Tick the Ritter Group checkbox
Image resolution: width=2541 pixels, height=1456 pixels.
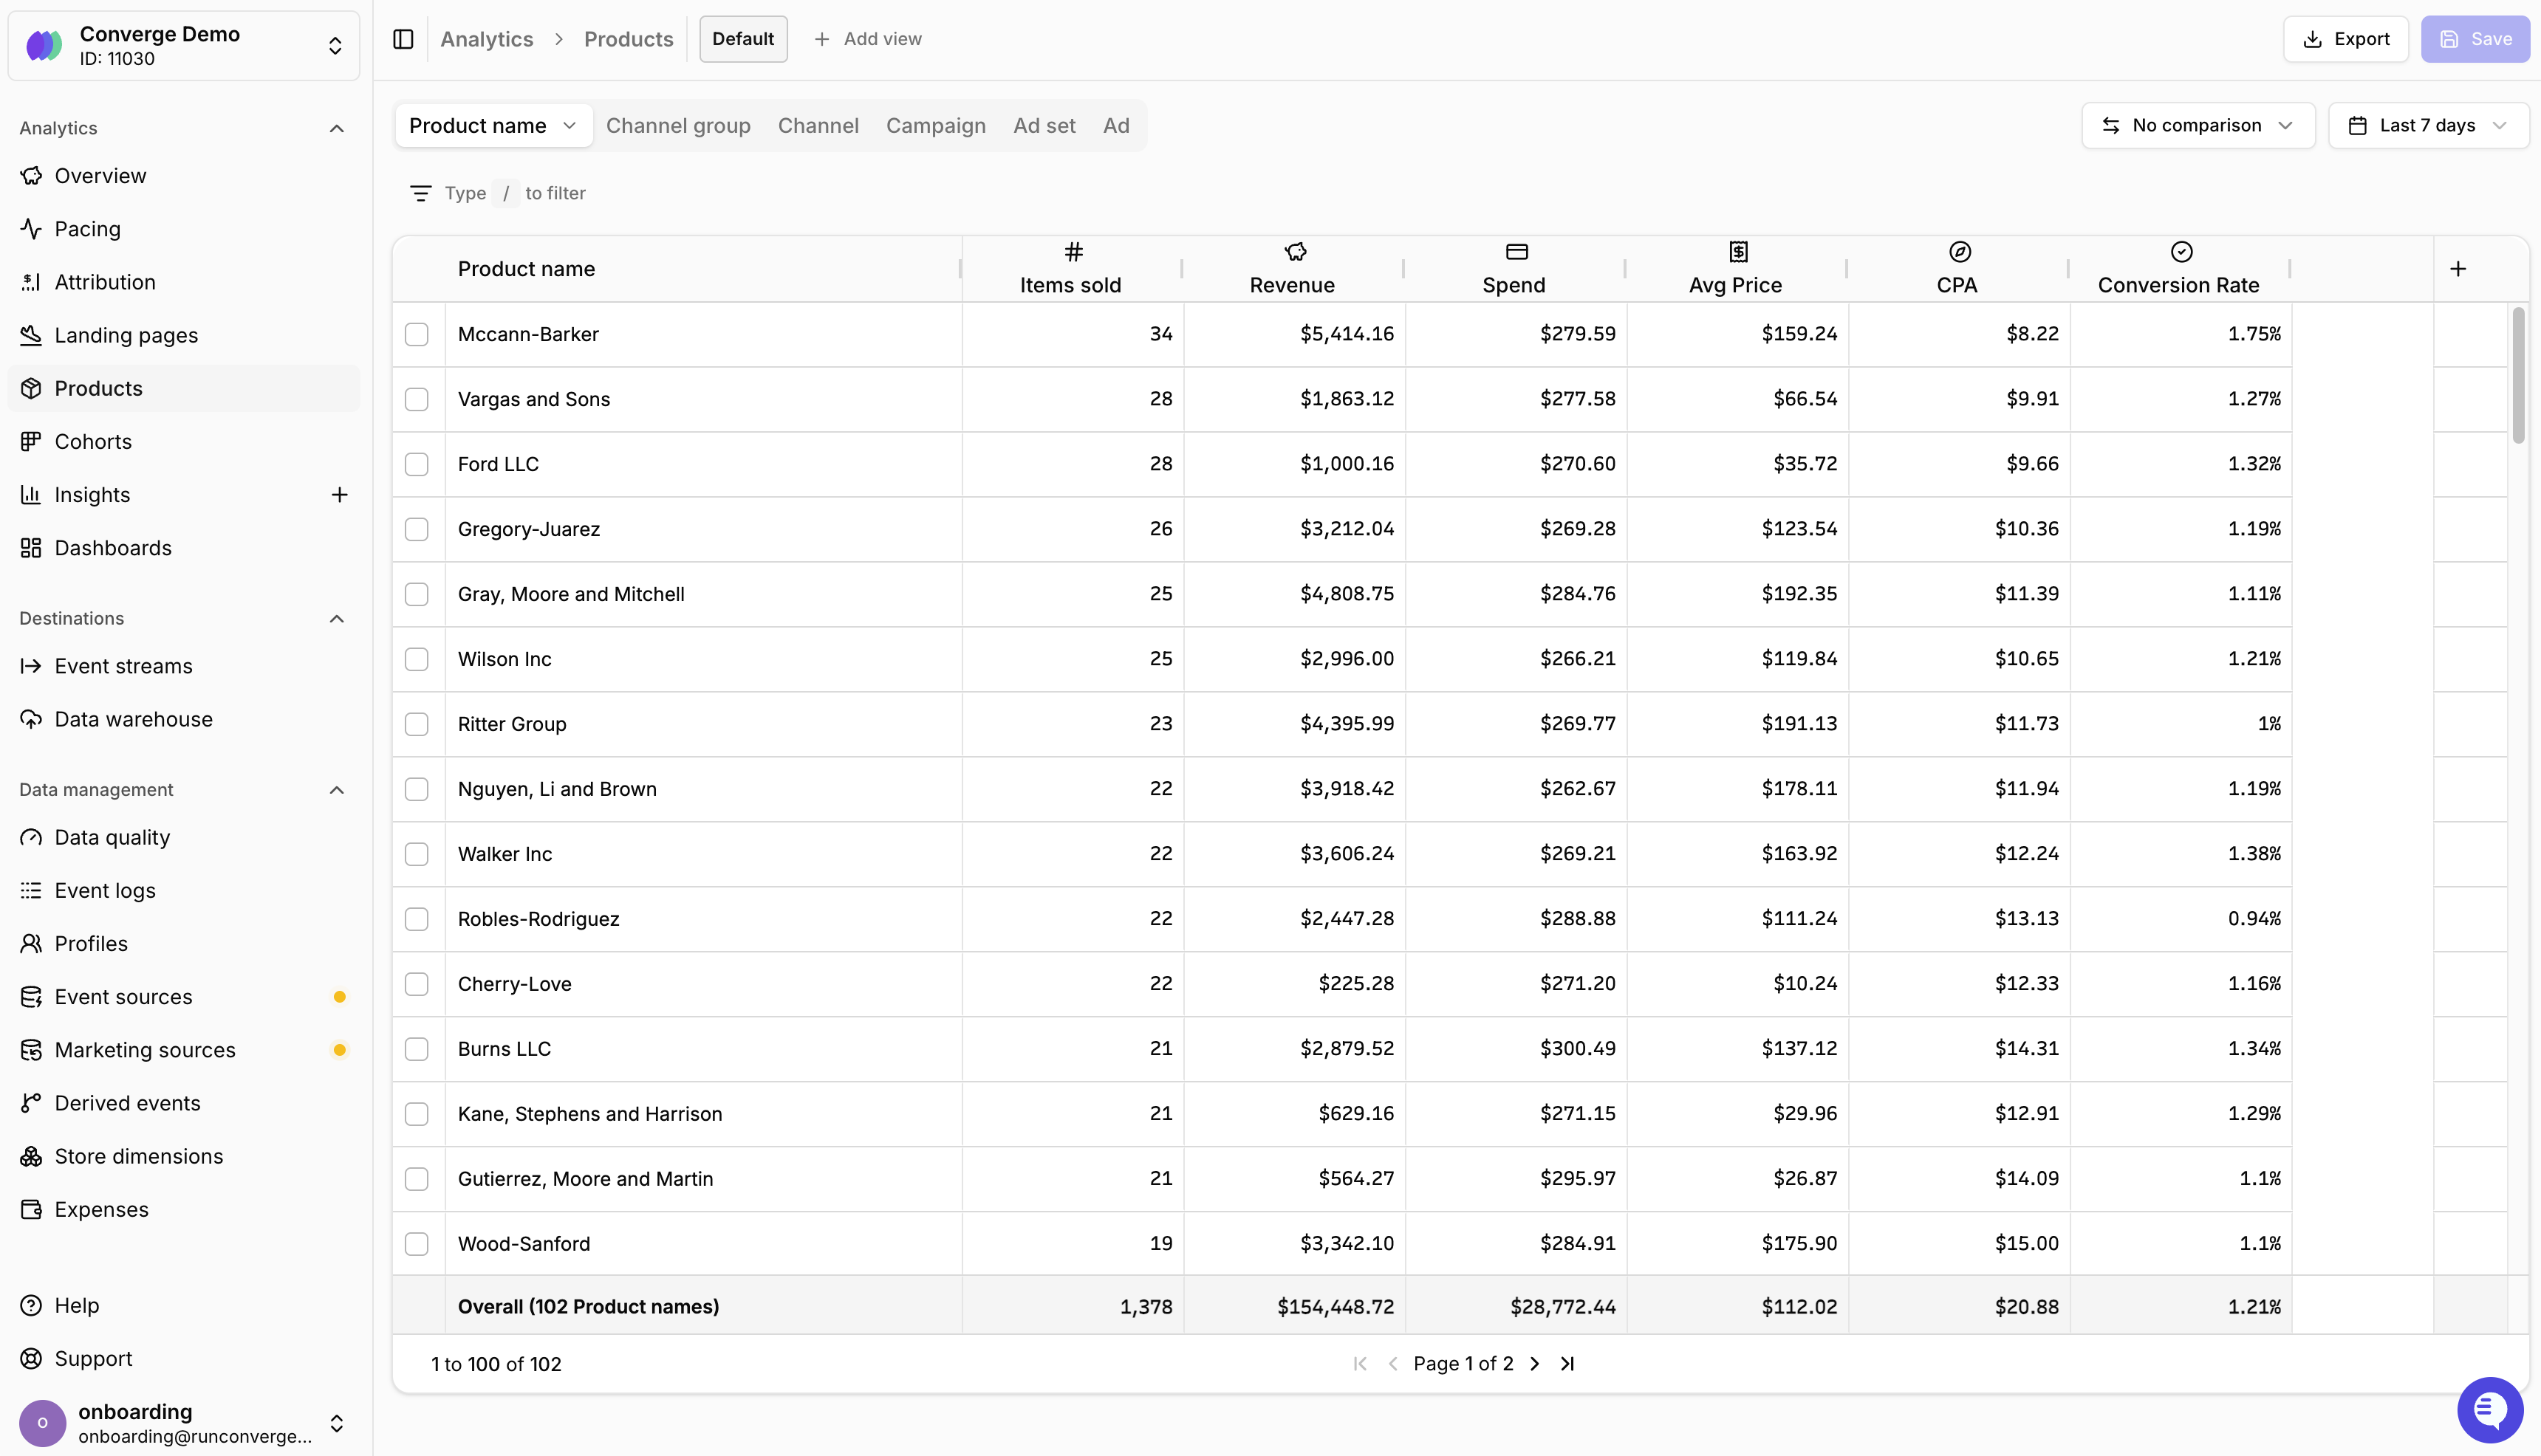(416, 724)
